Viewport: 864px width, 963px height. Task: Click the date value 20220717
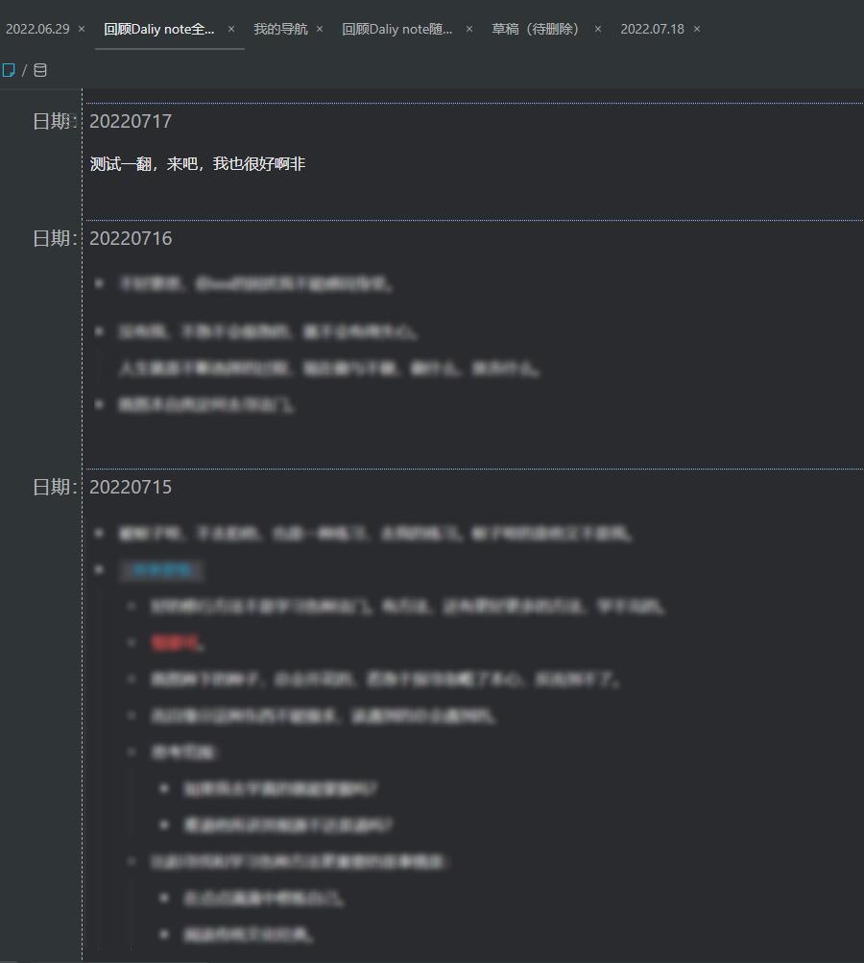pyautogui.click(x=131, y=121)
